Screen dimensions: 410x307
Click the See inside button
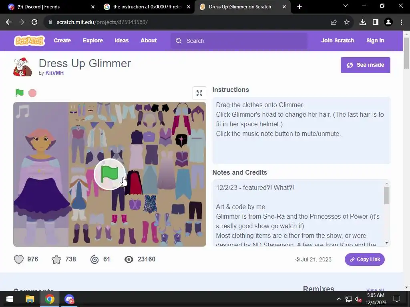pyautogui.click(x=365, y=65)
